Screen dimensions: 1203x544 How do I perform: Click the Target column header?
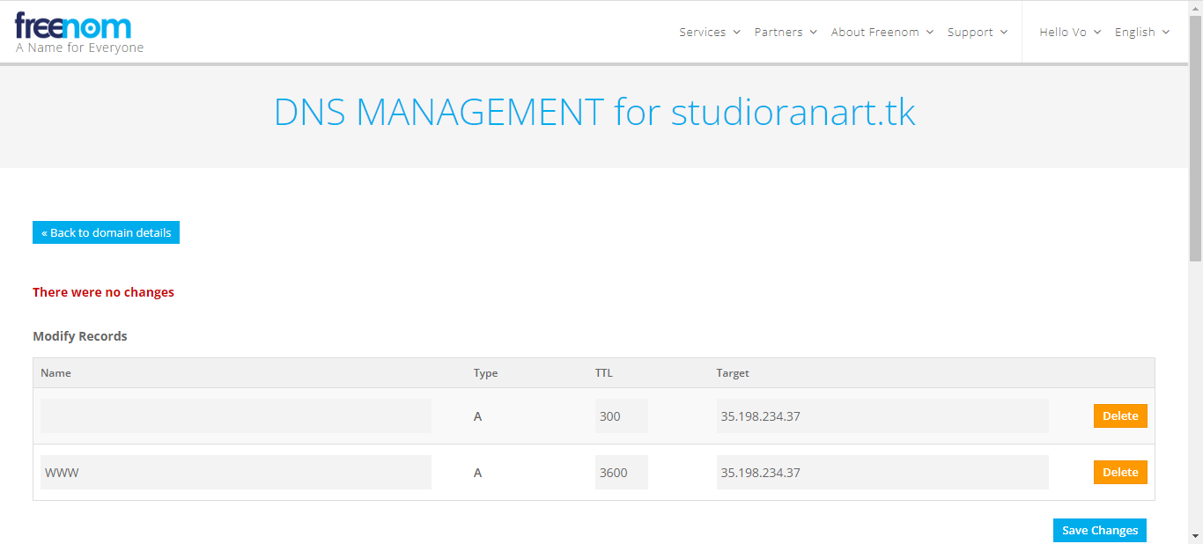[x=733, y=373]
